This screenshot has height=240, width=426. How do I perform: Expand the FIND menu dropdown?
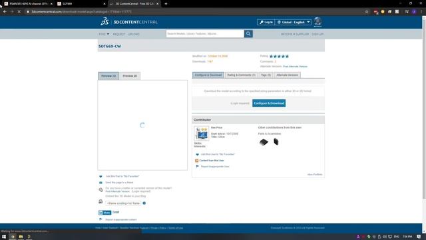pos(104,34)
